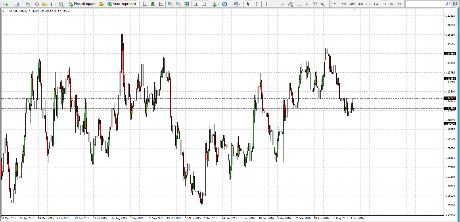Click the Zoom In magnifier icon
460x222 pixels.
[170, 4]
